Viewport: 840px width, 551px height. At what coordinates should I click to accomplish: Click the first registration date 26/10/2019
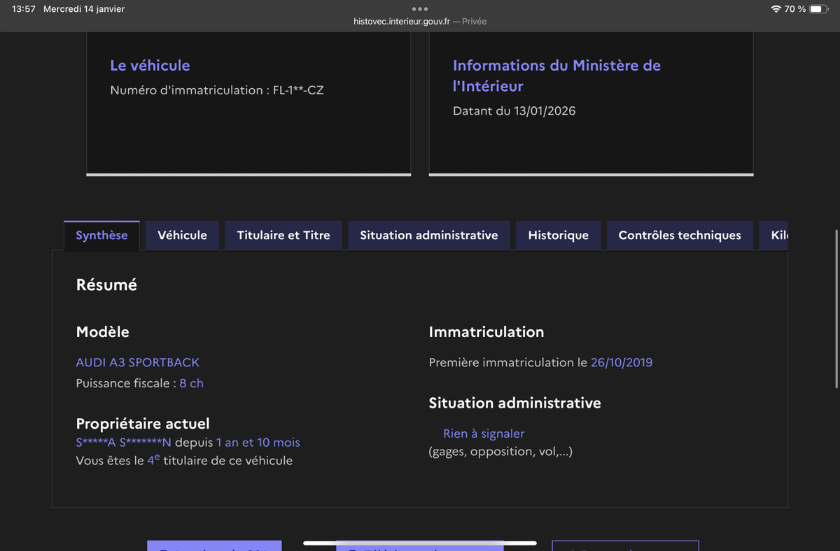tap(621, 362)
